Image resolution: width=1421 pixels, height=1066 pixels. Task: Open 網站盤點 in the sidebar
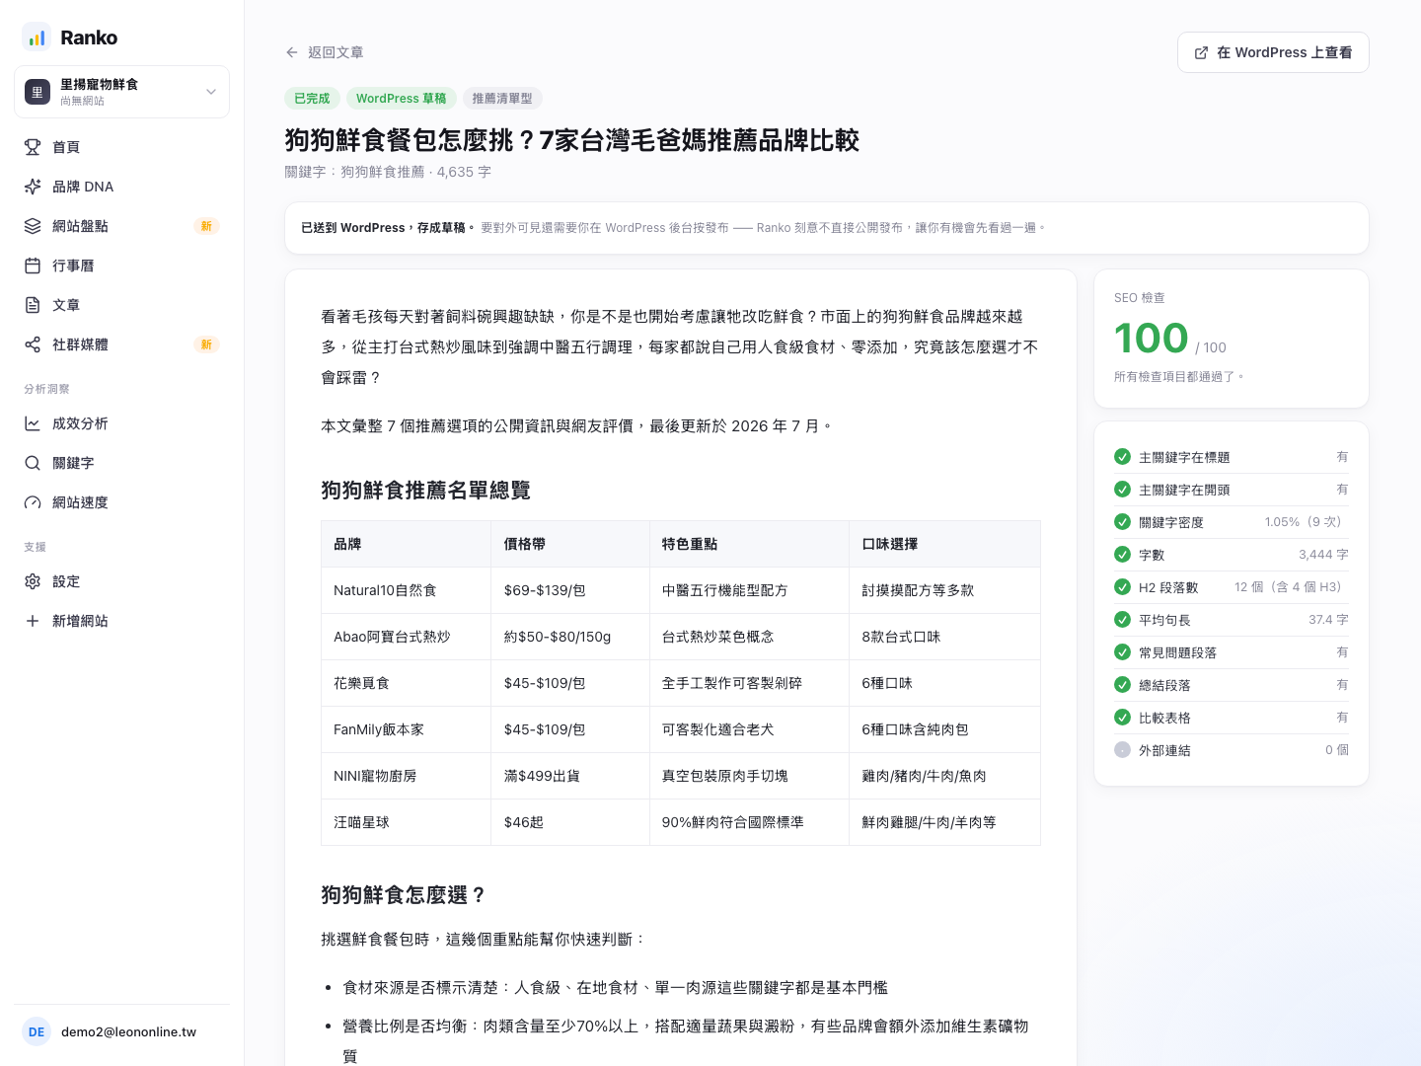[x=122, y=226]
